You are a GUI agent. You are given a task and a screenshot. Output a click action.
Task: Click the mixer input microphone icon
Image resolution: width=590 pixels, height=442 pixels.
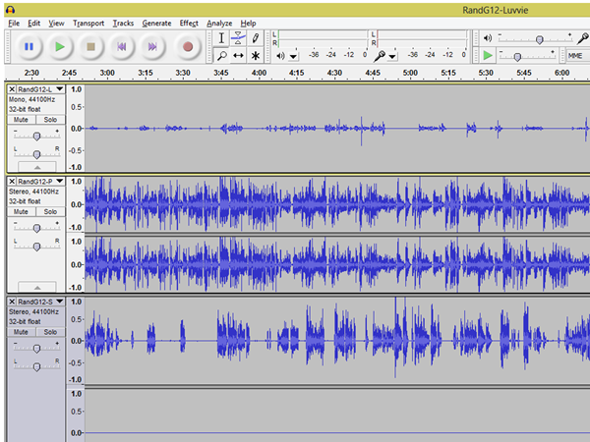[x=583, y=38]
